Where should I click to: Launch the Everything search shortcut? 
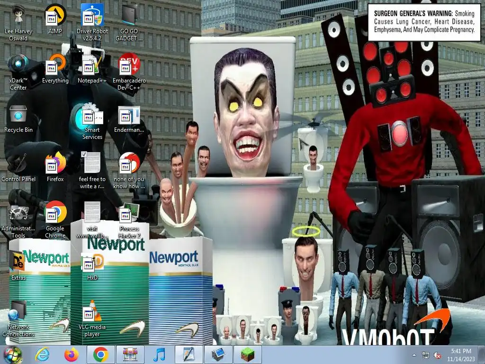coord(55,69)
